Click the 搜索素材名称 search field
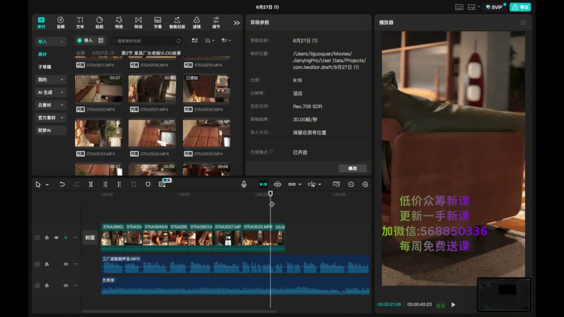The image size is (564, 317). point(146,41)
